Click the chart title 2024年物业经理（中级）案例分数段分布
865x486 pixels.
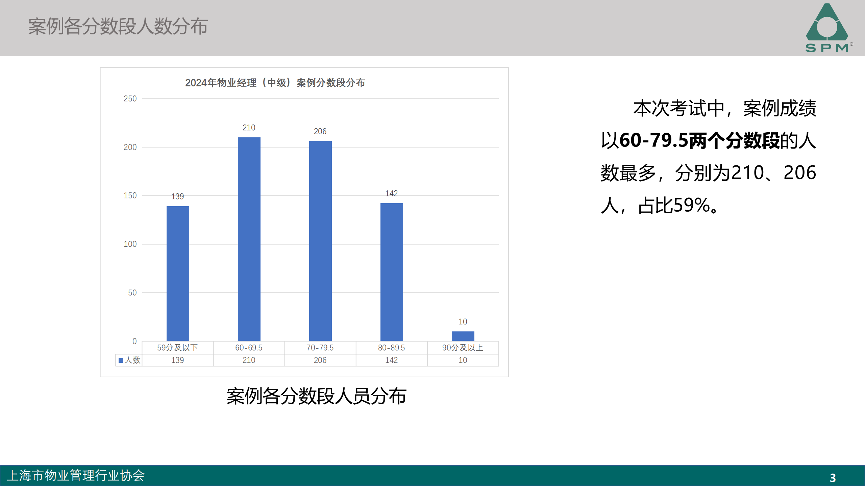coord(275,83)
